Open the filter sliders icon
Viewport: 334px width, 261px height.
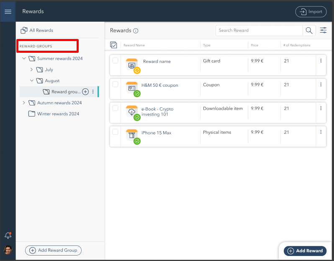[323, 30]
